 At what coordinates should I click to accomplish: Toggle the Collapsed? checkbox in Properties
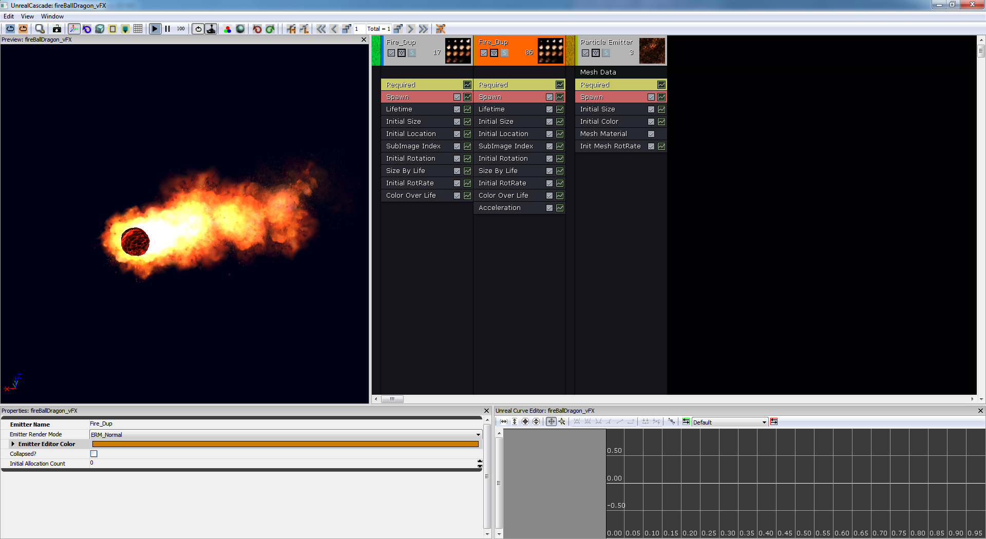coord(93,453)
